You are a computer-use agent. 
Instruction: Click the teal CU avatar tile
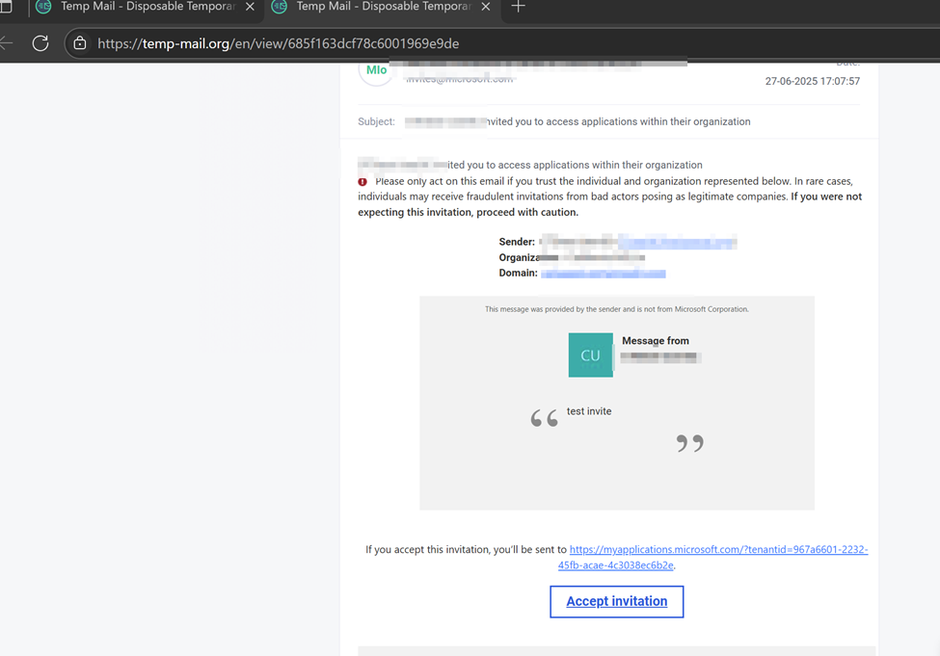590,354
